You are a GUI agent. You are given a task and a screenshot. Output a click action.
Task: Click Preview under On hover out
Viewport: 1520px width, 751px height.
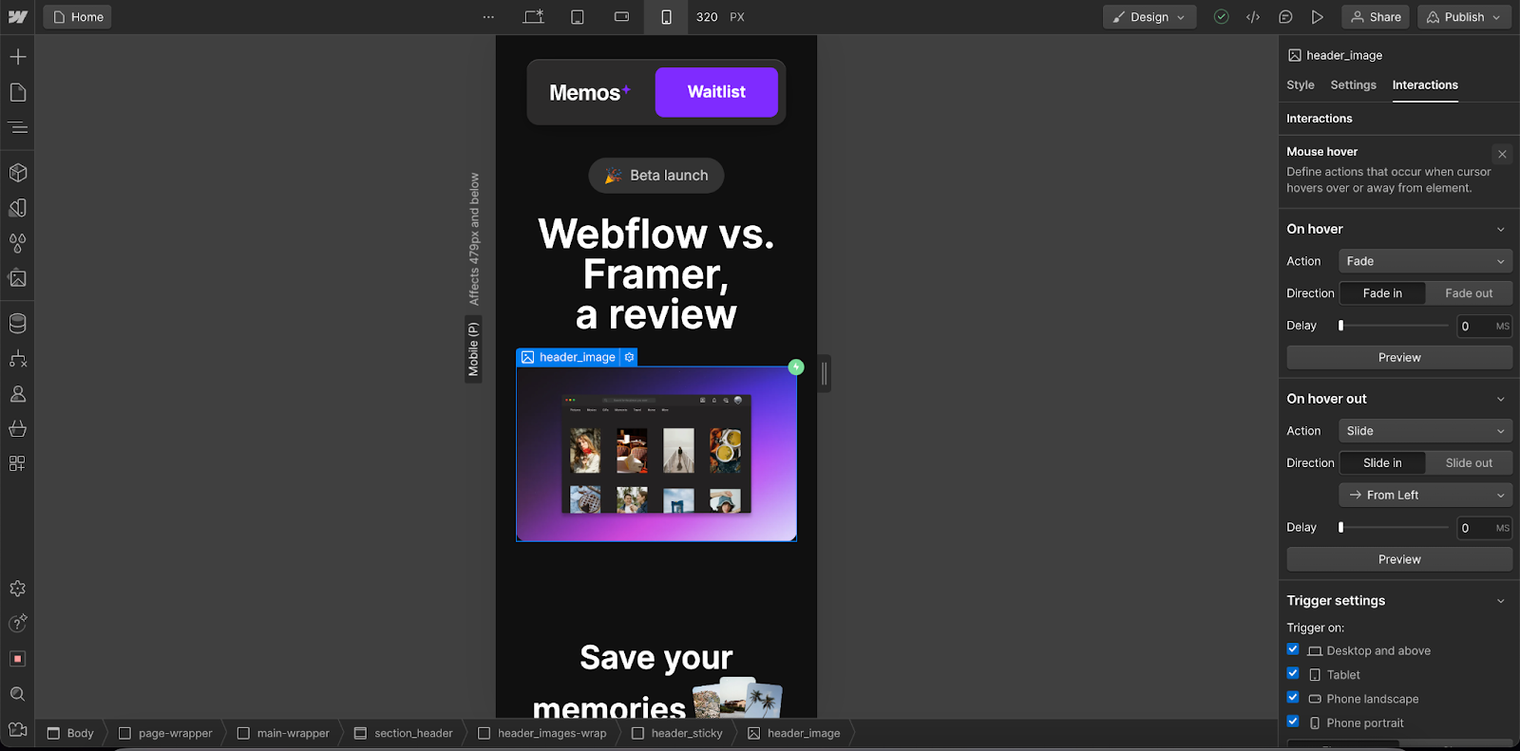pos(1398,559)
